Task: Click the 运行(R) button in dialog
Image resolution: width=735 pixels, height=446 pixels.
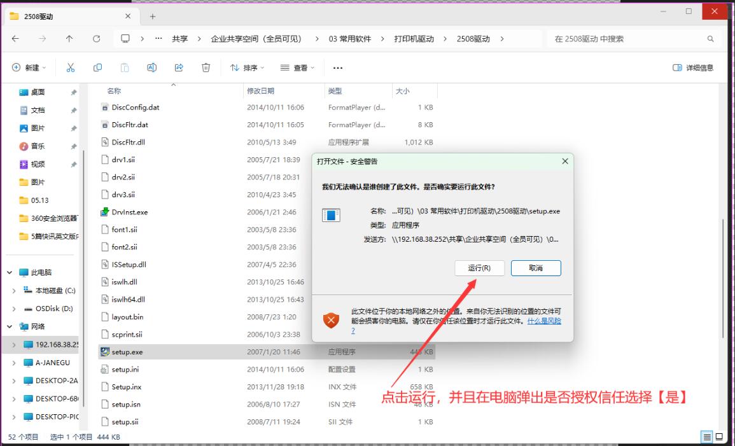Action: tap(479, 268)
